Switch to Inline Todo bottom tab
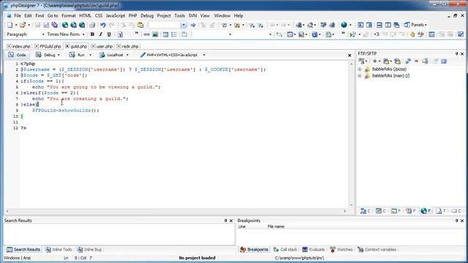Image resolution: width=468 pixels, height=263 pixels. click(x=58, y=250)
